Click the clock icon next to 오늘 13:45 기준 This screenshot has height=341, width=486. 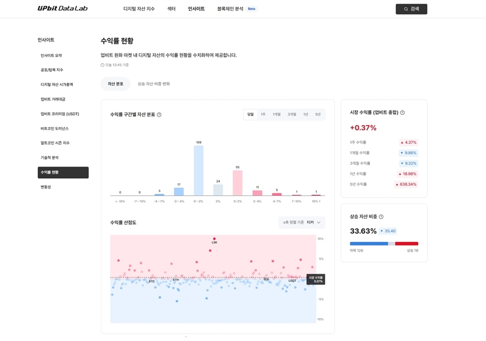click(103, 65)
